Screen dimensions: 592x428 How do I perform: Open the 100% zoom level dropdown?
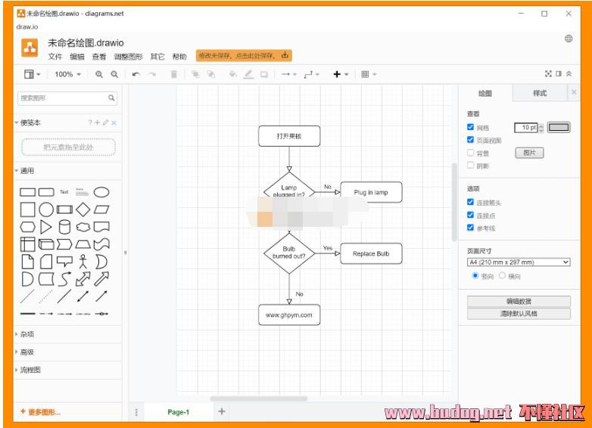click(67, 74)
